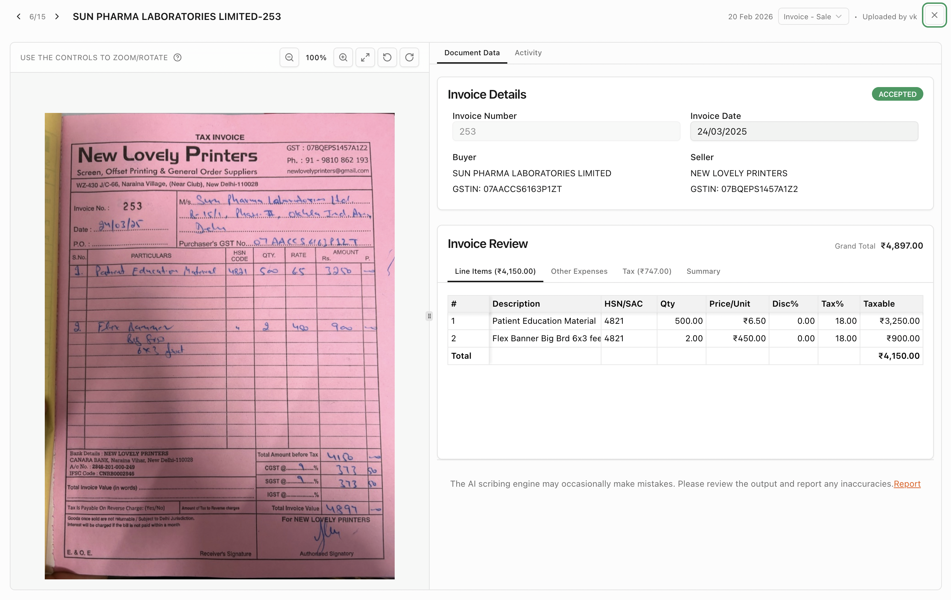Click the Invoice Date field

(x=804, y=131)
